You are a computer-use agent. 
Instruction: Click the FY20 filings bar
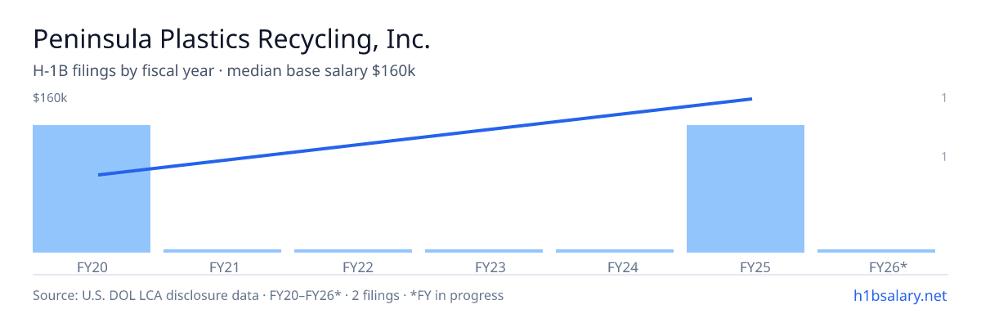(x=92, y=189)
